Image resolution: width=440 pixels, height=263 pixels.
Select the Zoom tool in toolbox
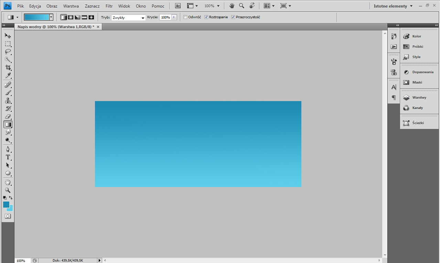(x=8, y=190)
